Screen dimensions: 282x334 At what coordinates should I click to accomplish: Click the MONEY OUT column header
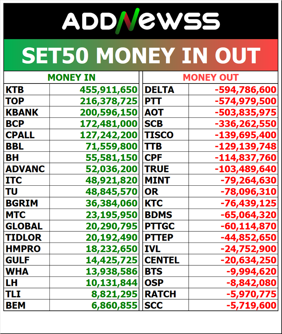point(210,78)
